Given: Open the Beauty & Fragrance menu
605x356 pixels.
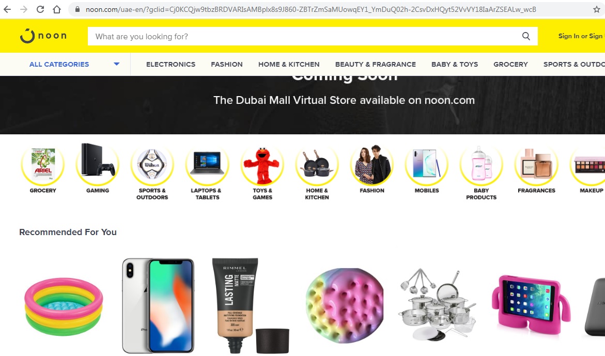Looking at the screenshot, I should pyautogui.click(x=376, y=65).
